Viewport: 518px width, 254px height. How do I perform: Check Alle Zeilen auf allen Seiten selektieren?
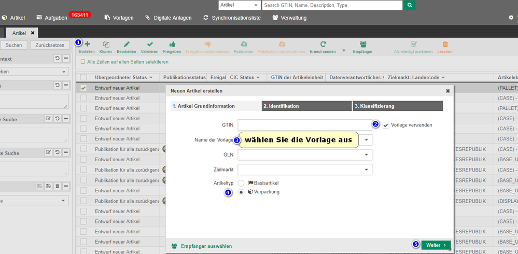(83, 62)
